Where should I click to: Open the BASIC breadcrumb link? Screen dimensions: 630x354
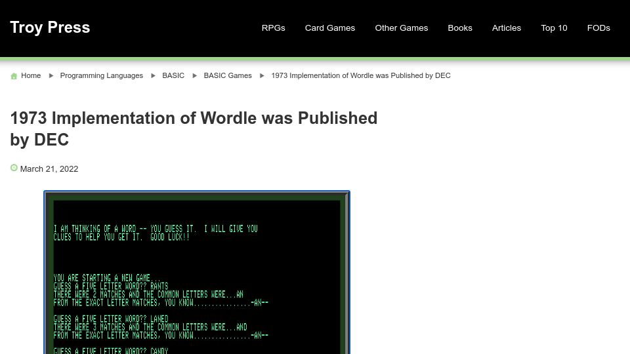(x=173, y=75)
